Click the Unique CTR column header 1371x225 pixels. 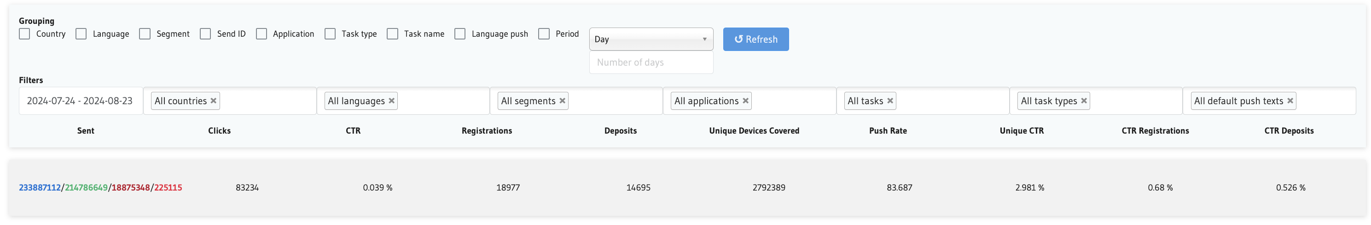[x=1021, y=130]
